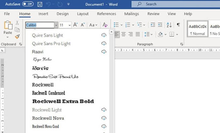Click the Undo arrow icon
The height and width of the screenshot is (133, 220).
48,4
